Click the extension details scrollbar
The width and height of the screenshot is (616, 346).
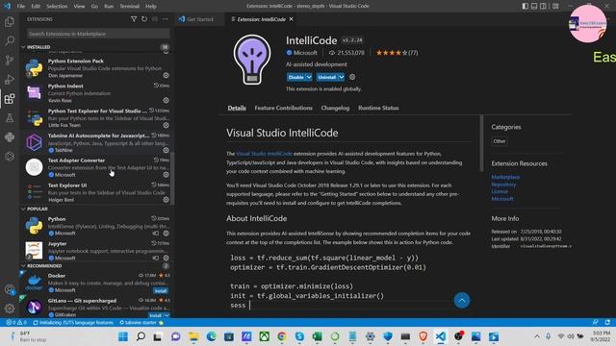point(481,143)
